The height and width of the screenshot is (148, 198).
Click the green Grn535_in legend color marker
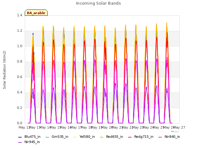pos(47,137)
